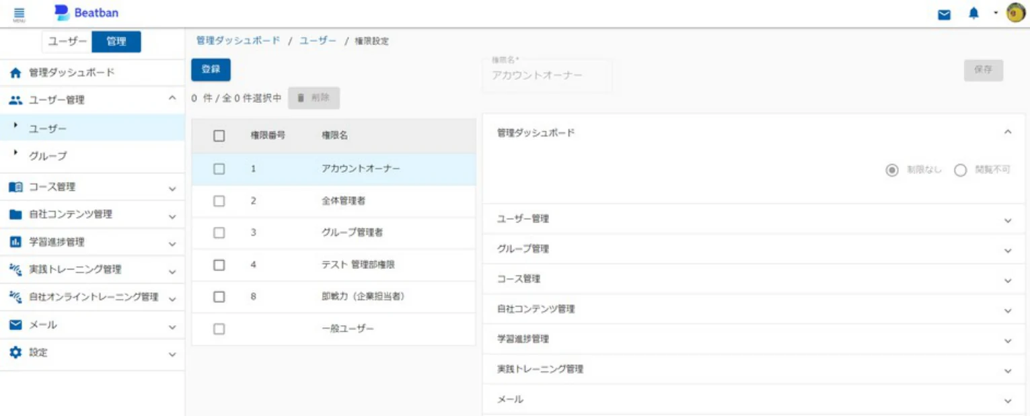Screen dimensions: 1030x416
Task: Expand the メール sidebar section
Action: coord(172,327)
